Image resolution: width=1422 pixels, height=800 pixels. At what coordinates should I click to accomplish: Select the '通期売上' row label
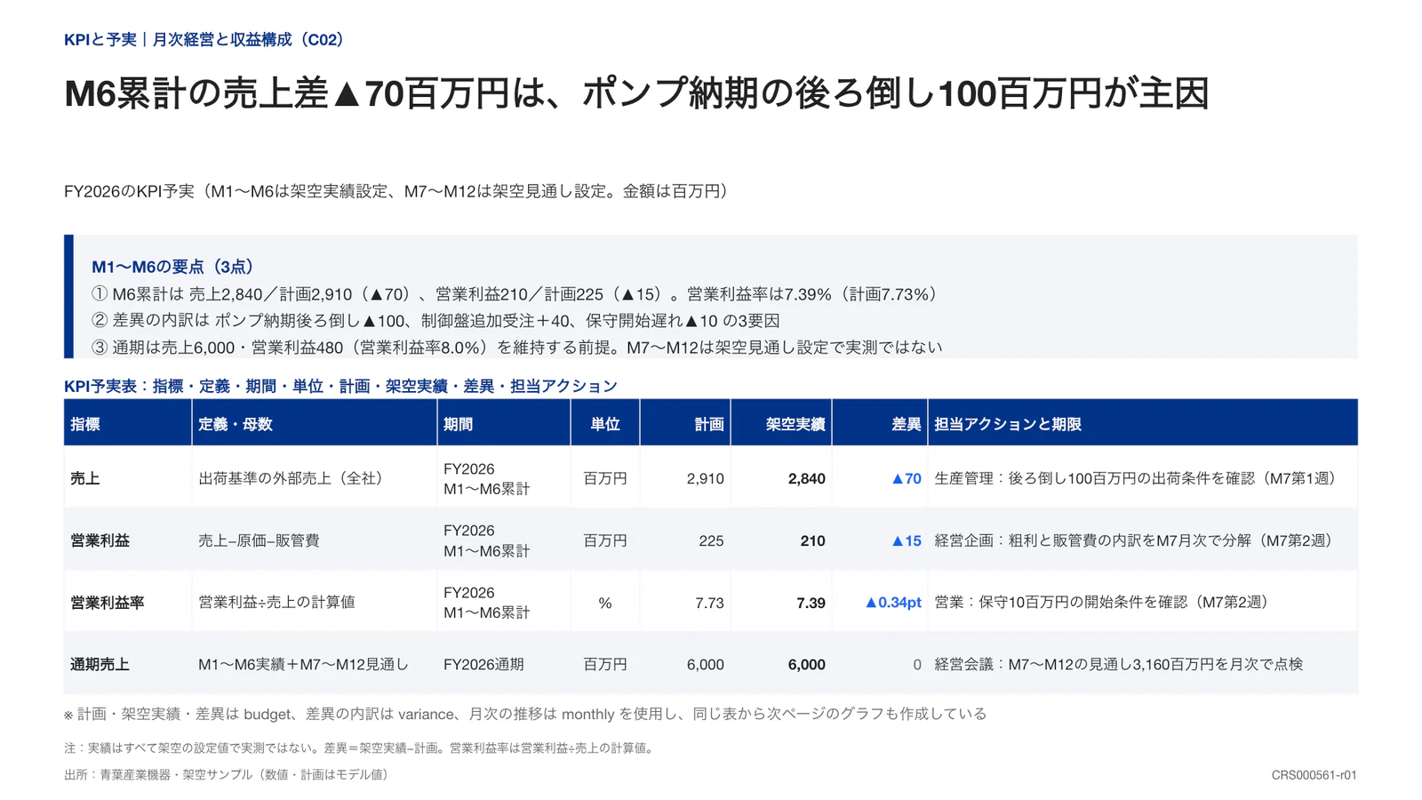[x=100, y=664]
